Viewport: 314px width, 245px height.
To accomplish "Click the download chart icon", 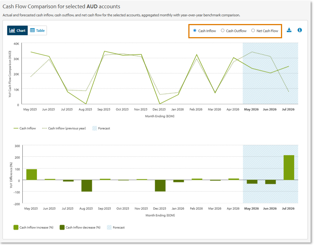I will [289, 30].
